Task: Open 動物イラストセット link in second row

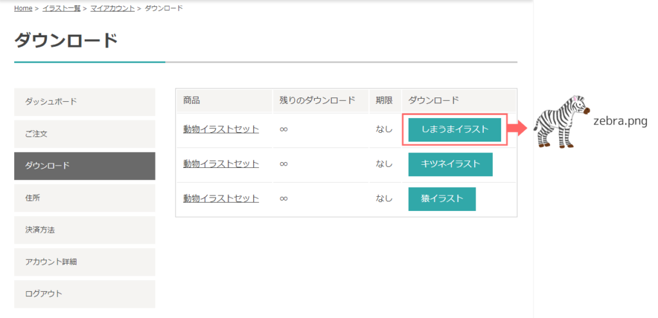Action: pos(221,164)
